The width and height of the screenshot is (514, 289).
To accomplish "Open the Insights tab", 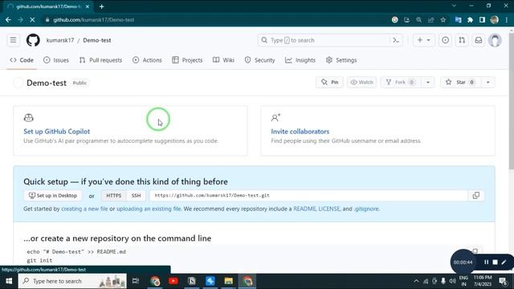I will (300, 60).
